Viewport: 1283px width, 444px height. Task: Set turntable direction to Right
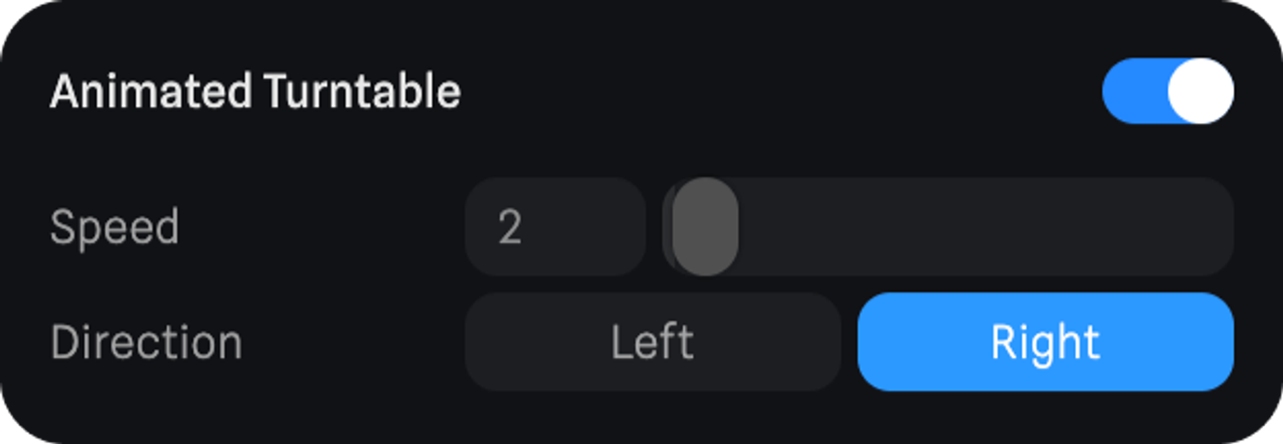click(x=1045, y=342)
